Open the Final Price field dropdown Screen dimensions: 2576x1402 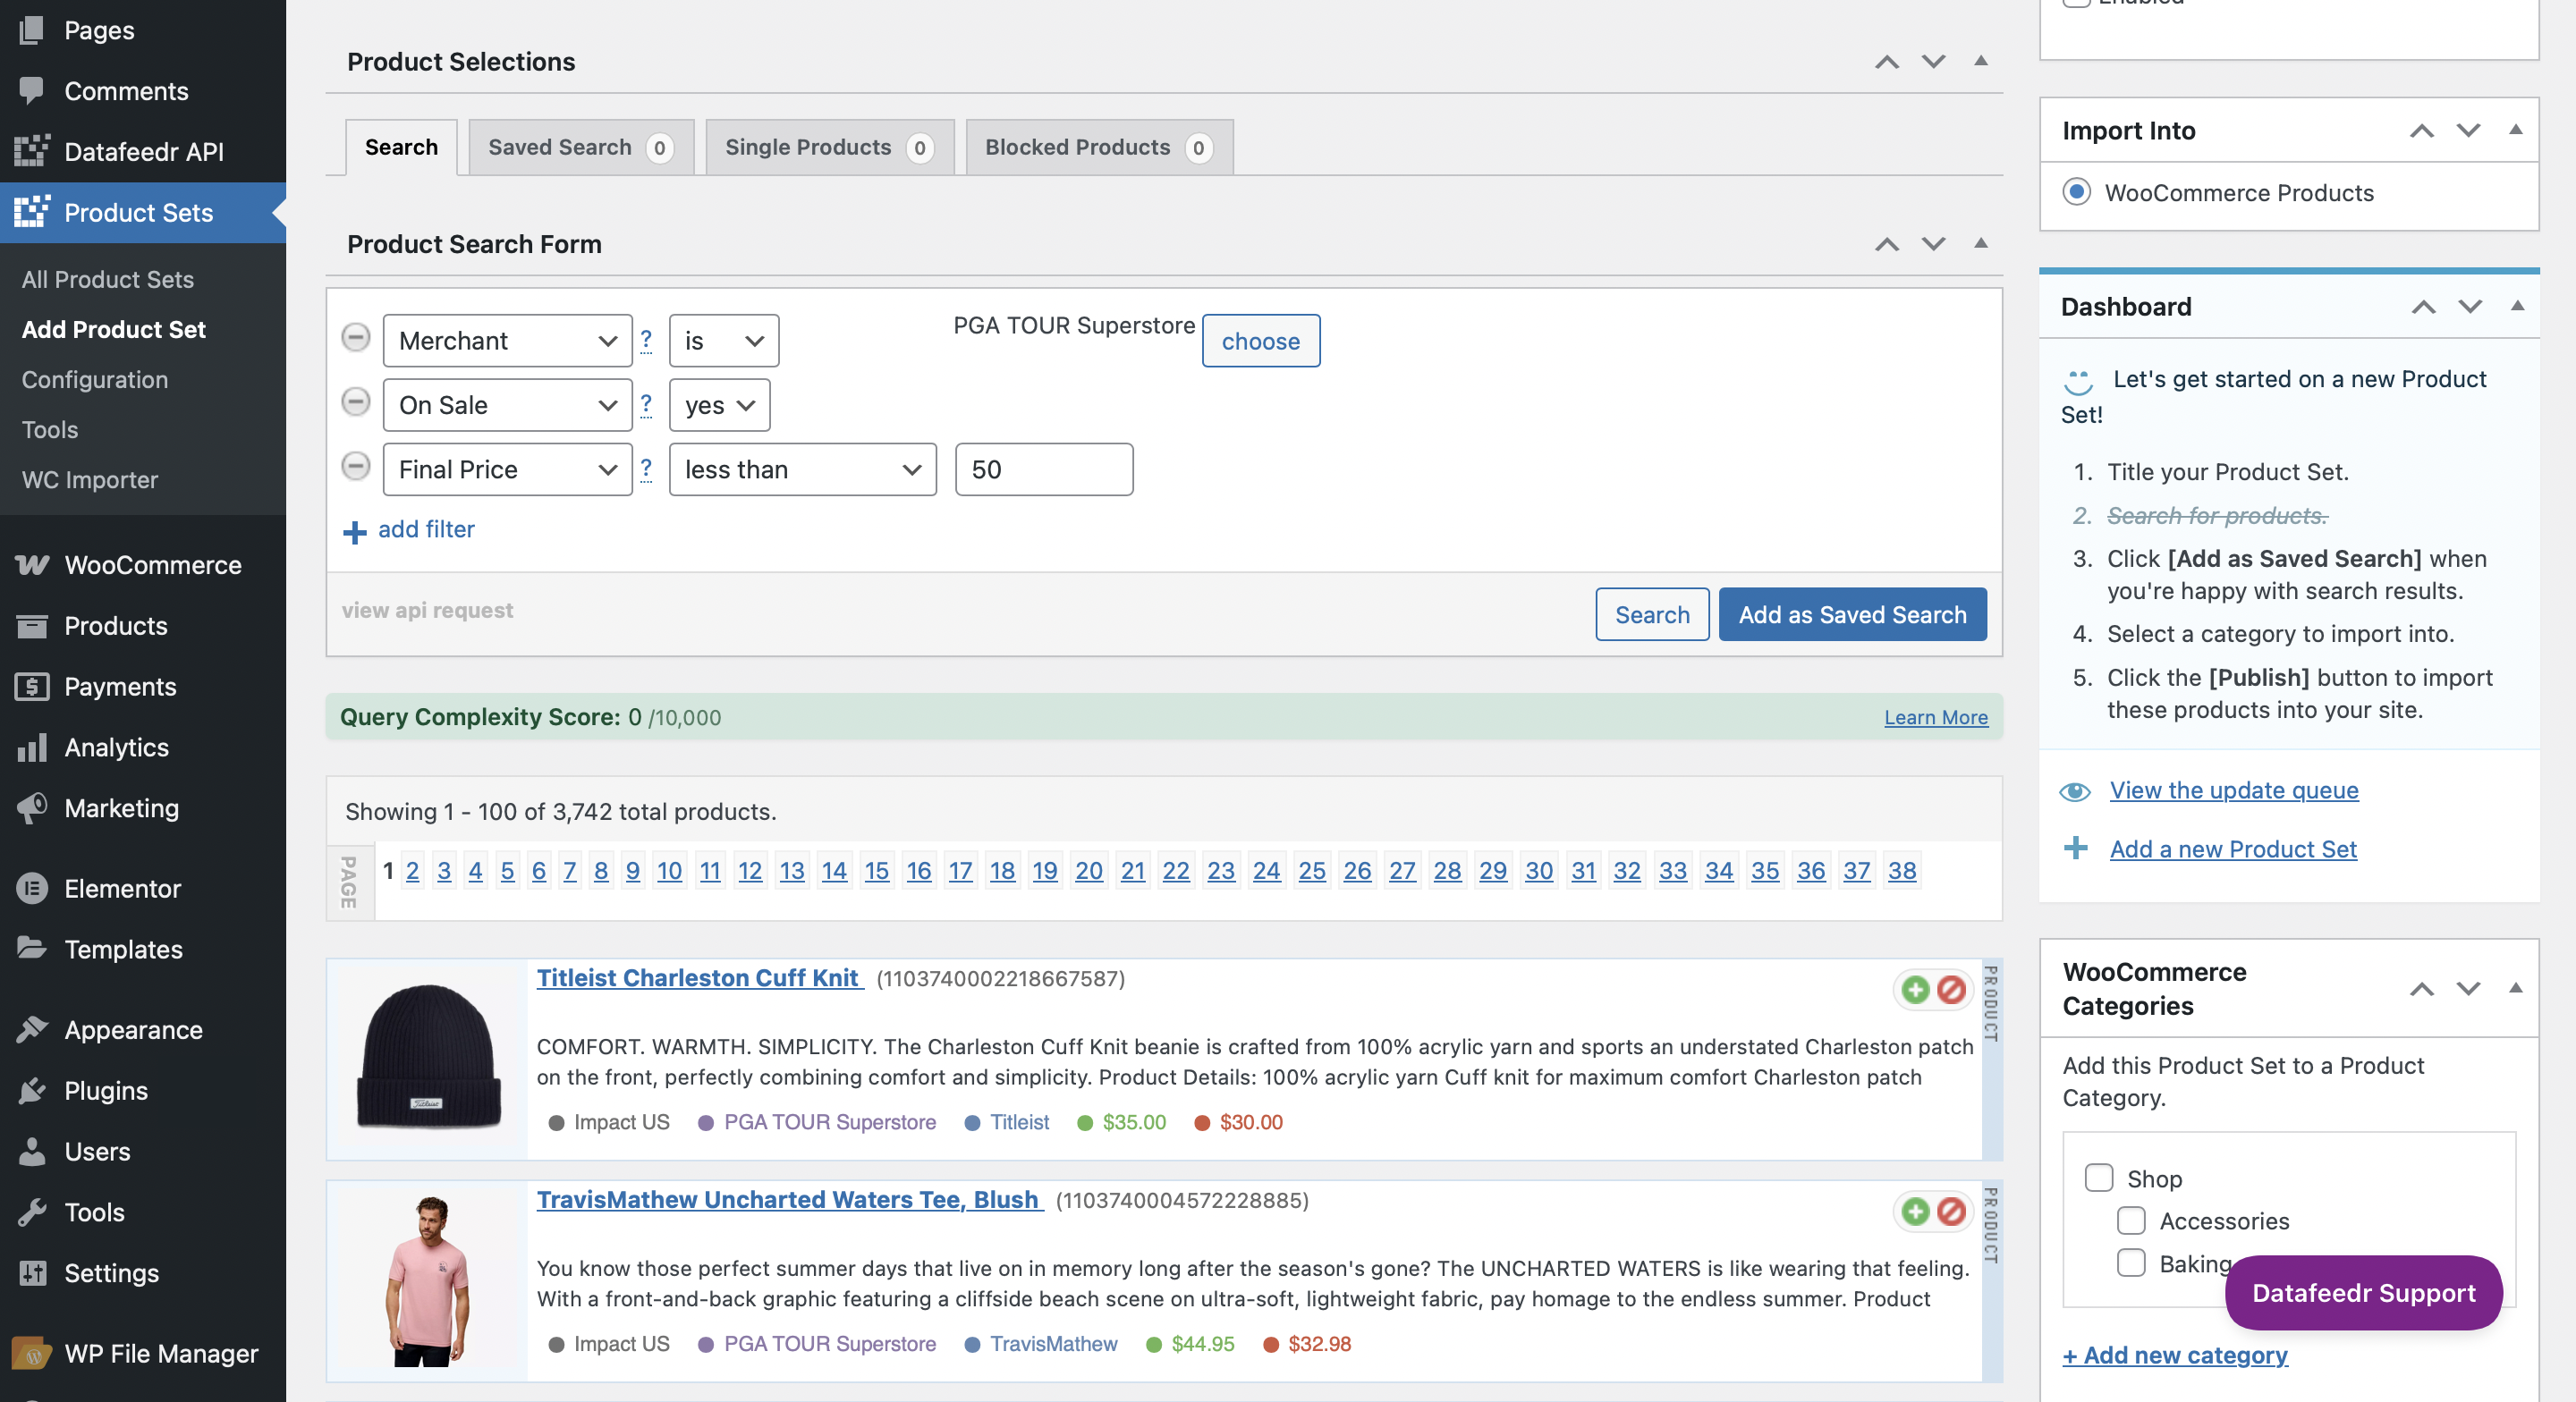coord(507,469)
